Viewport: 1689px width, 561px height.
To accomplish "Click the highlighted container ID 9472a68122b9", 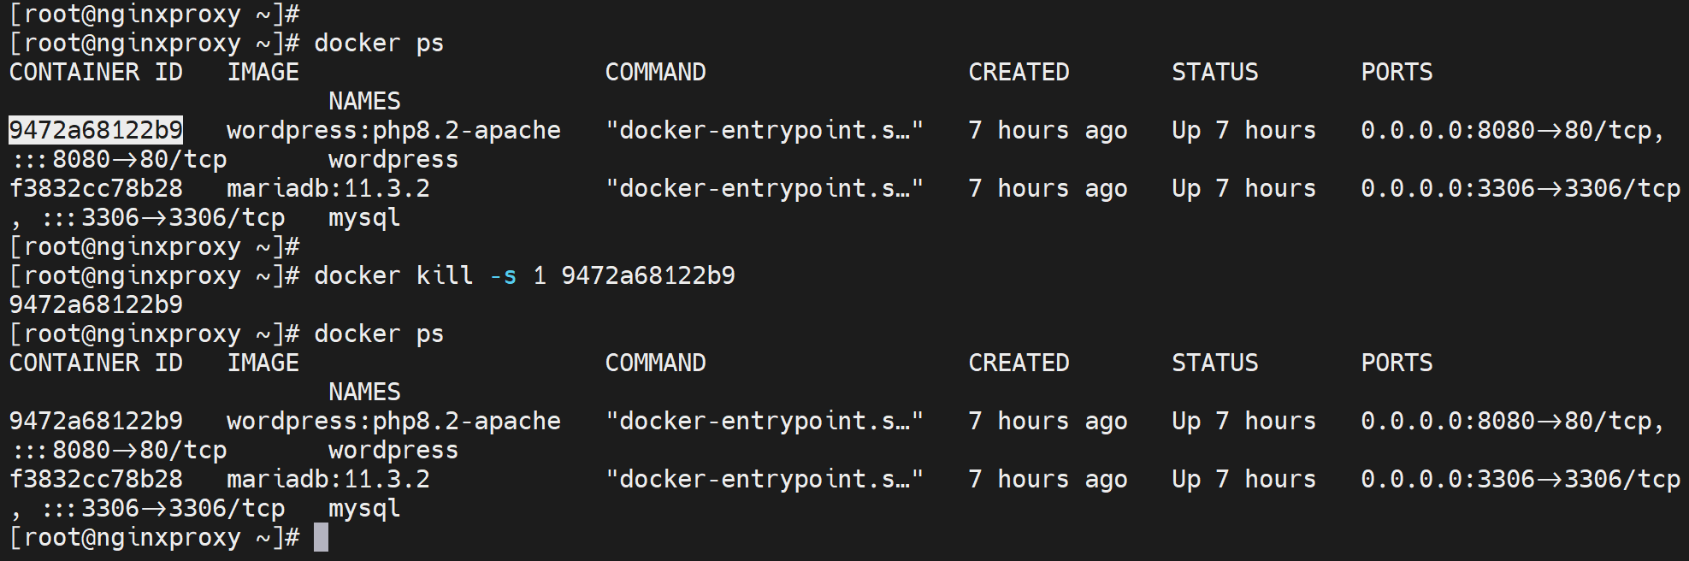I will [x=96, y=130].
